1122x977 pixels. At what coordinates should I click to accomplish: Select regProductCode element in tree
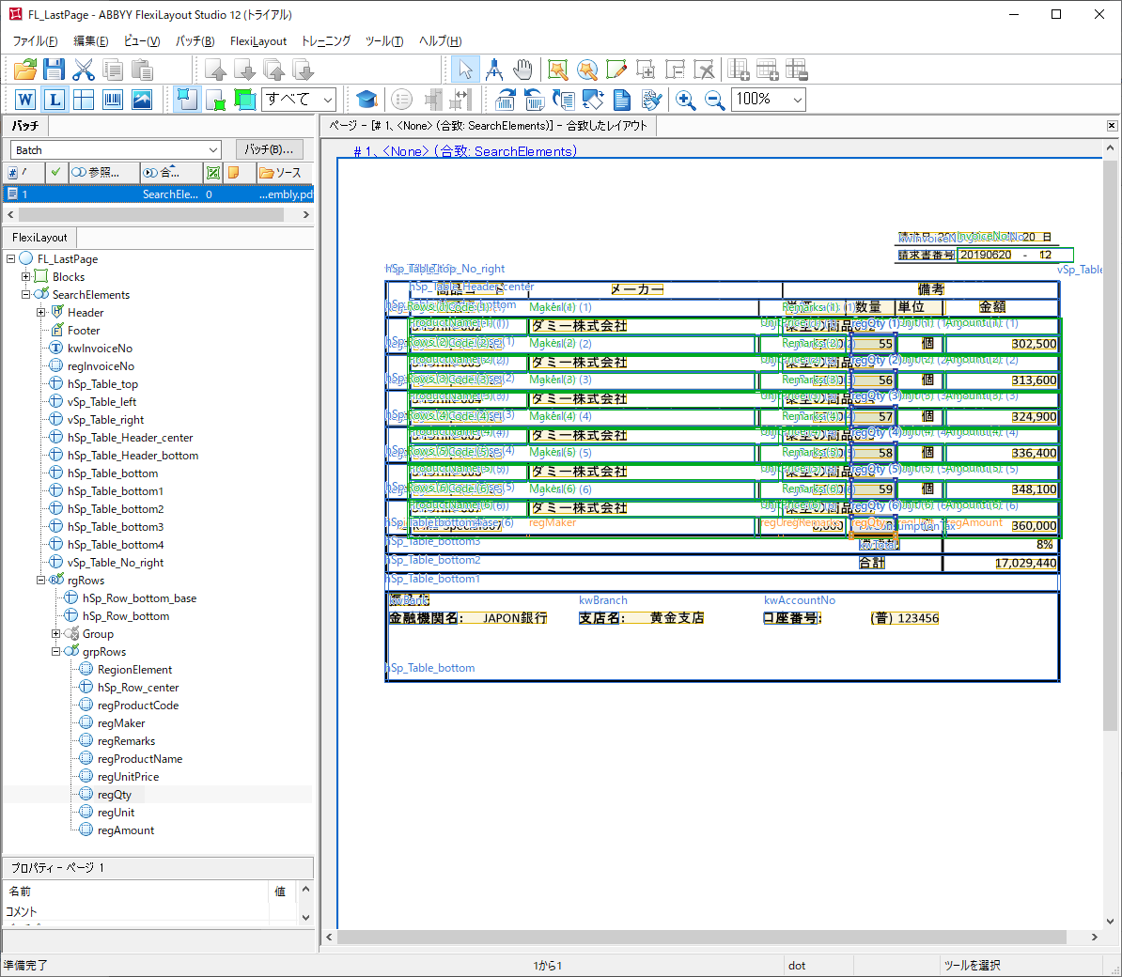point(138,706)
